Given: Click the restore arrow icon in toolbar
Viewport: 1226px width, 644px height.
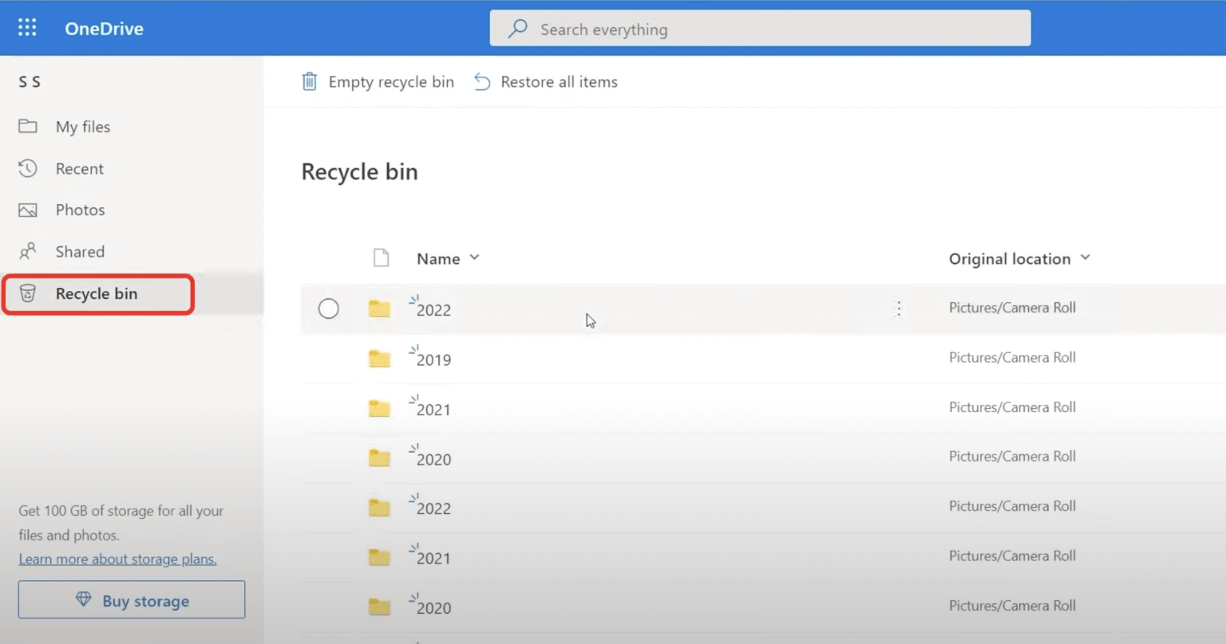Looking at the screenshot, I should 481,81.
